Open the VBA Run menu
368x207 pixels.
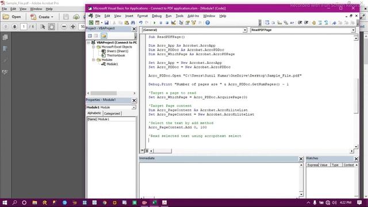168,16
